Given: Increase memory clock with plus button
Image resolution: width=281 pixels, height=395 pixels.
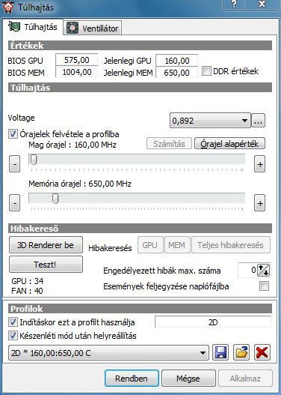Looking at the screenshot, I should coord(259,203).
